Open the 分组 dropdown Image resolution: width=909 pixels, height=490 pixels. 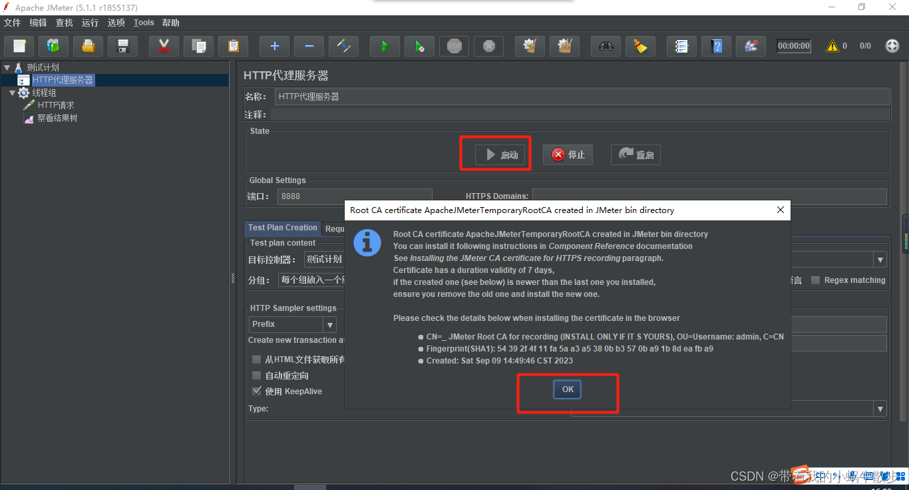point(311,280)
